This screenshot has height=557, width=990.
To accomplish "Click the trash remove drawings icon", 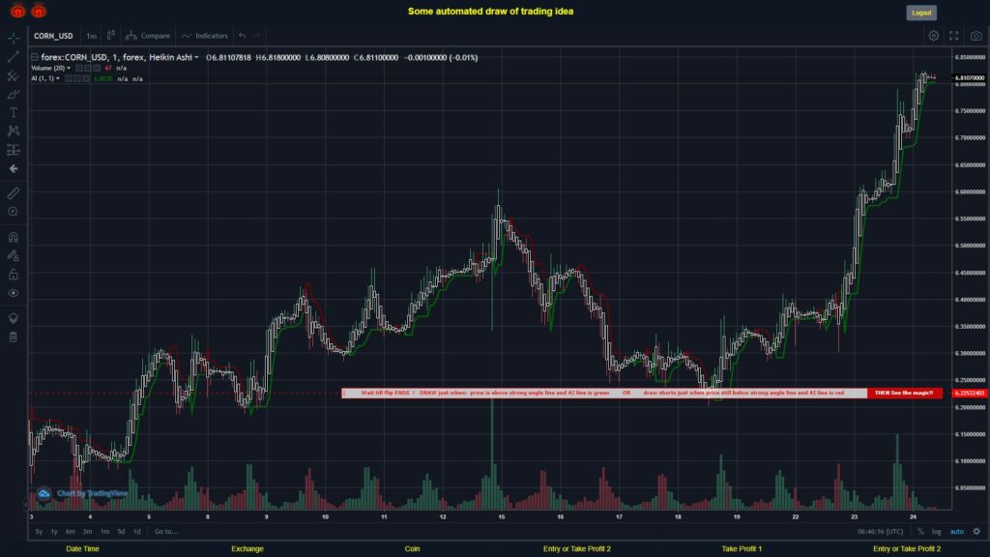I will point(14,337).
